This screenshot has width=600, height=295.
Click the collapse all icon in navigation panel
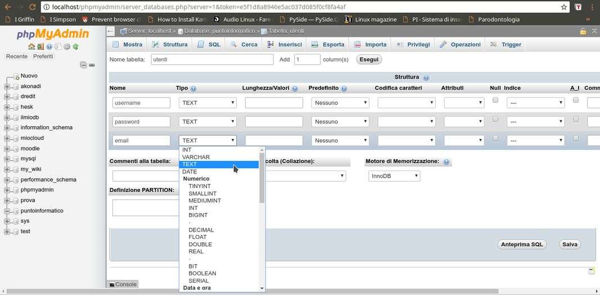pos(83,65)
